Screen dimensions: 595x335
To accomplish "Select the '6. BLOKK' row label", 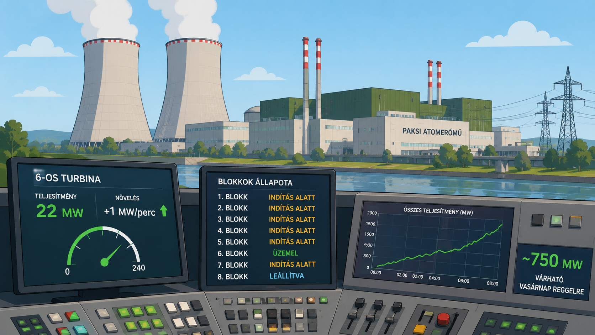I will coord(232,253).
